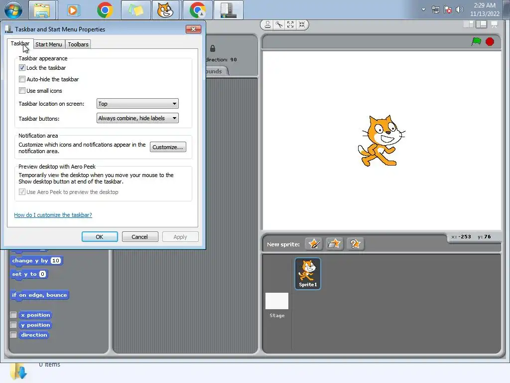Choose new sprite from file
The height and width of the screenshot is (383, 510).
pyautogui.click(x=334, y=243)
